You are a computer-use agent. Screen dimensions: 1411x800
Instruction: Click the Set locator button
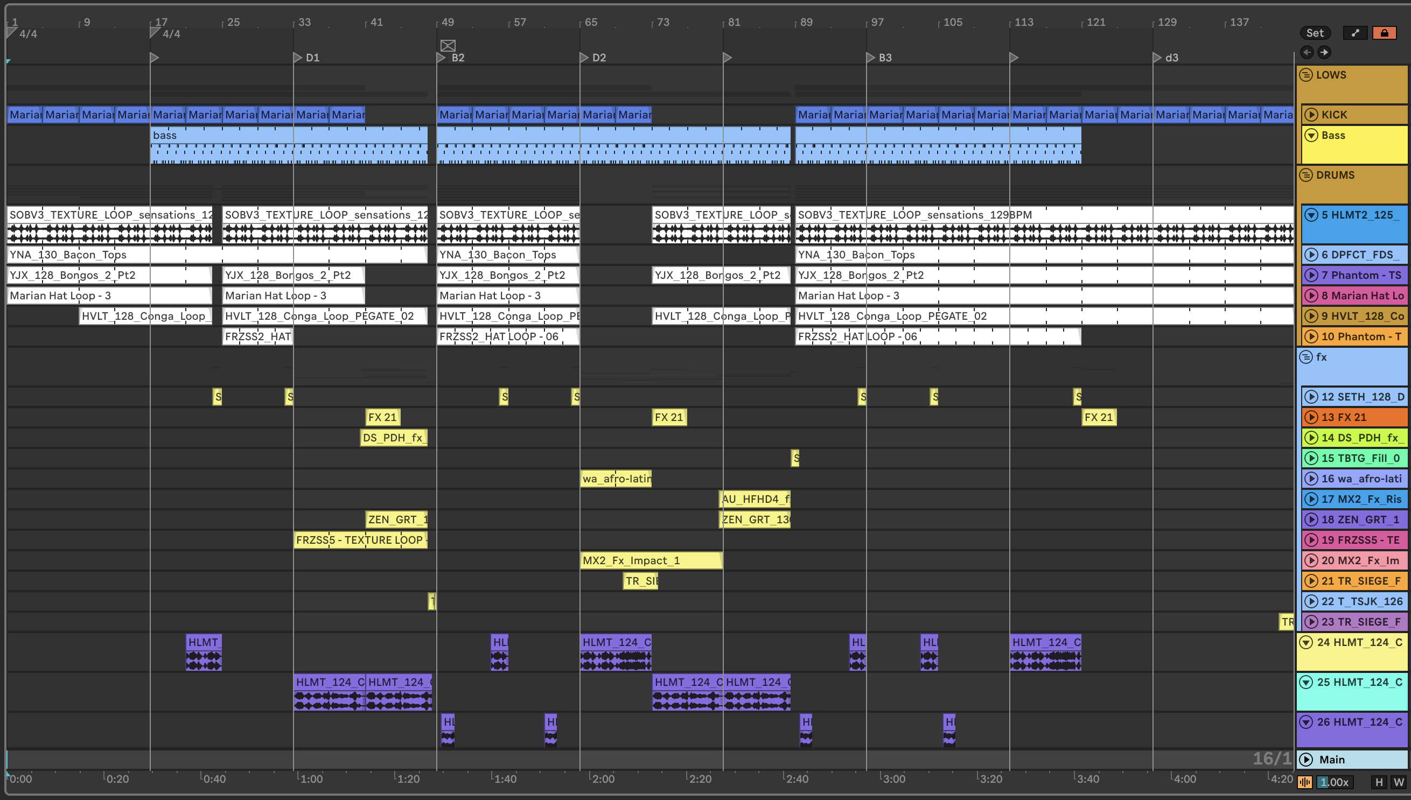click(x=1315, y=33)
